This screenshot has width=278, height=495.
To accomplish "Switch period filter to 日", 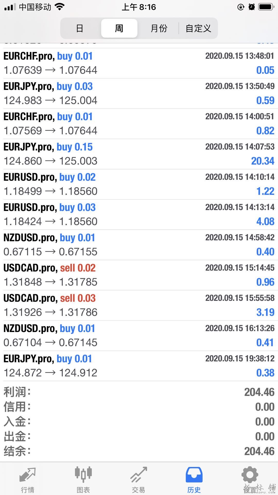I will pos(80,28).
